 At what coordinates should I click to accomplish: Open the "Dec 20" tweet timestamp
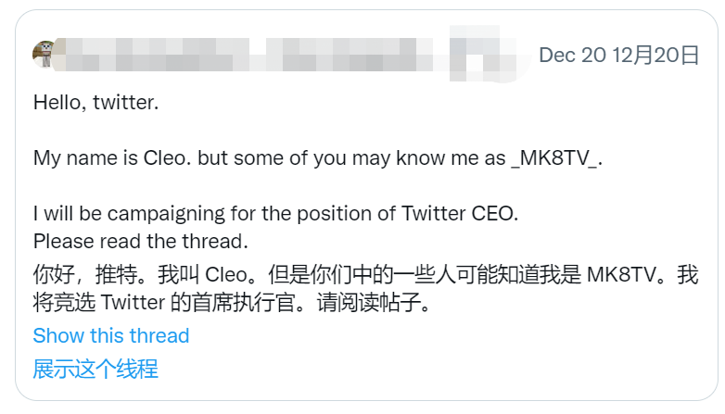click(x=571, y=55)
